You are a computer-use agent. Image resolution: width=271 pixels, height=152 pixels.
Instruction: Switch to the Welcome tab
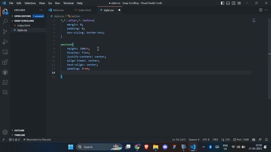[x=58, y=10]
